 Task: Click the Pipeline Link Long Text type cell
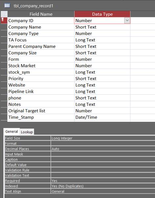pyautogui.click(x=102, y=91)
